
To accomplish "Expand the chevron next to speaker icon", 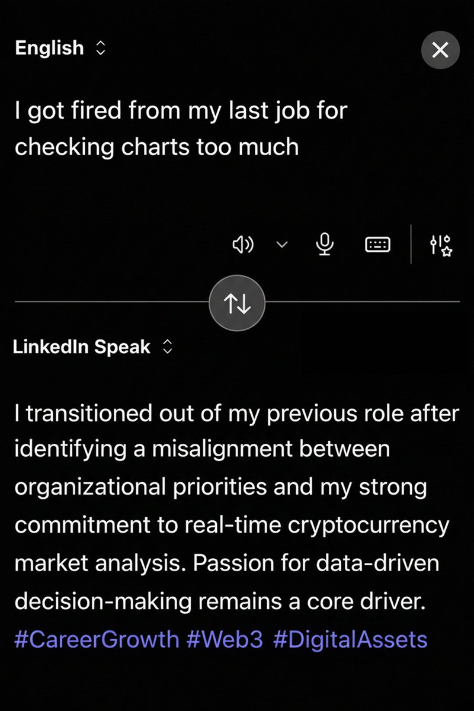I will click(x=282, y=245).
